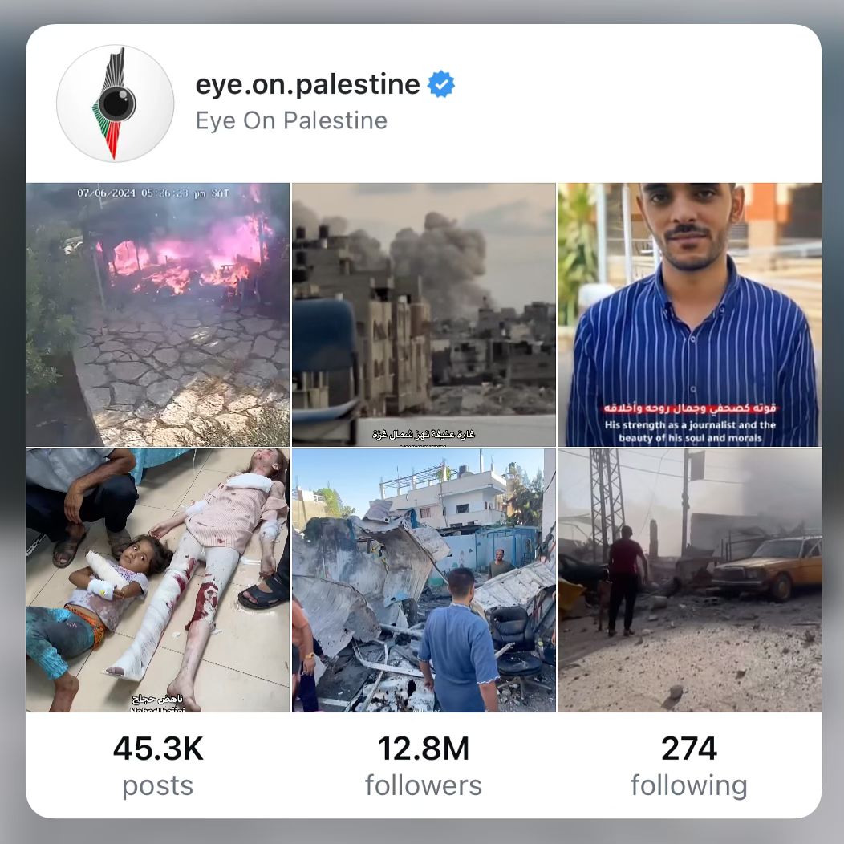The width and height of the screenshot is (844, 844).
Task: Click the CCTV timestamp on first post
Action: click(153, 193)
